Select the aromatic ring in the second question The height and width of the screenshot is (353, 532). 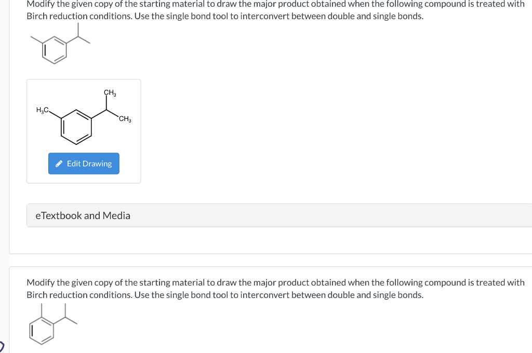click(41, 330)
